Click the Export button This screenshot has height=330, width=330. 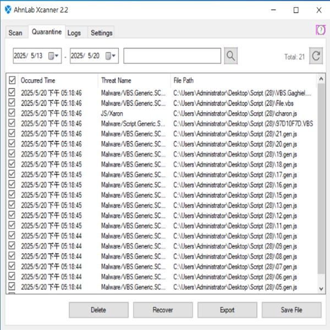(x=227, y=310)
